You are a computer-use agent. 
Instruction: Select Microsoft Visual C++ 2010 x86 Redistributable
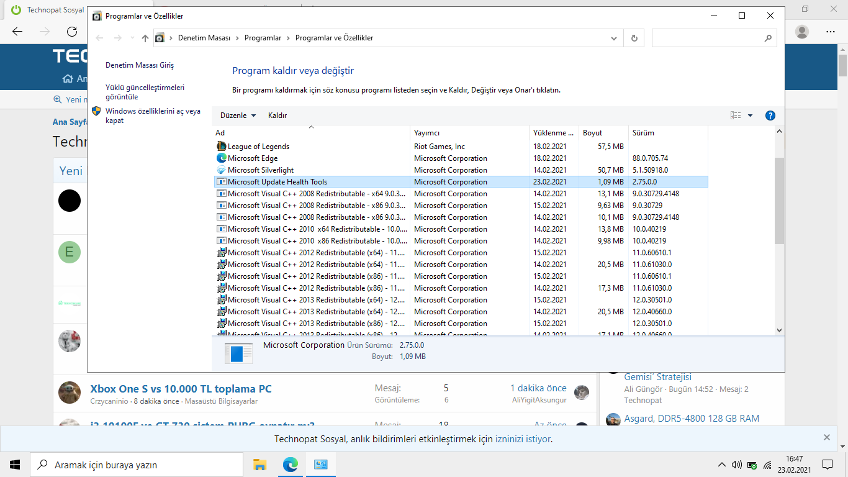coord(461,241)
